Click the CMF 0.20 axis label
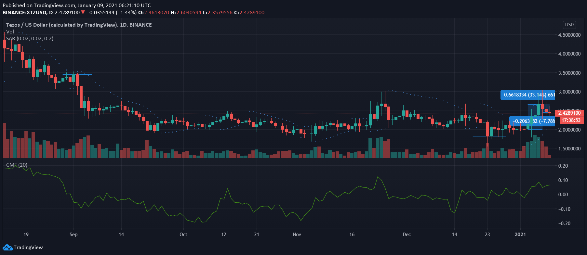Viewport: 587px width, 255px height. tap(563, 166)
